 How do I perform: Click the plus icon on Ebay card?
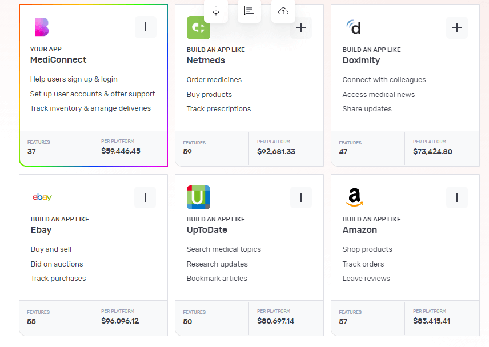[x=145, y=197]
